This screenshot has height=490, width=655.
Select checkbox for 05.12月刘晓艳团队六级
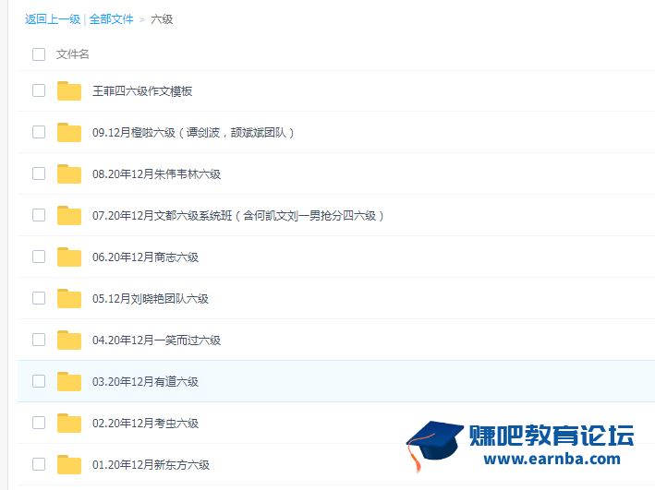(39, 298)
